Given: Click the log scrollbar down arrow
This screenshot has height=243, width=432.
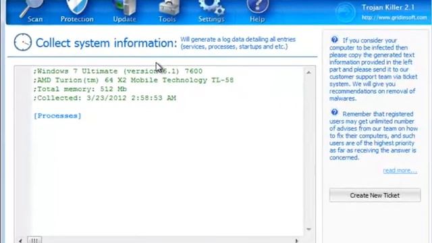Looking at the screenshot, I should (x=308, y=230).
